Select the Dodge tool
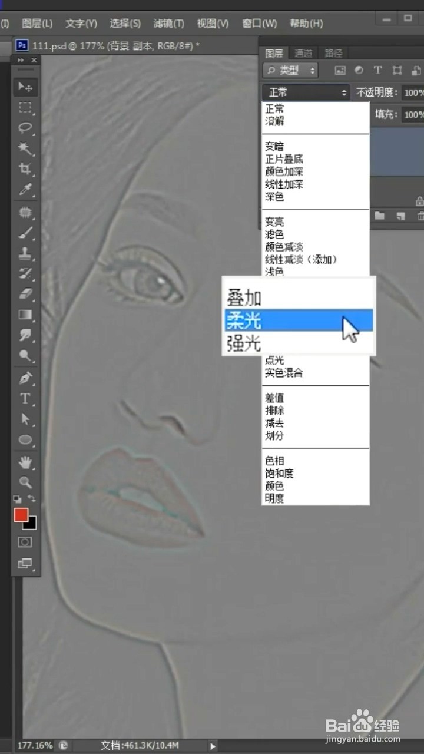Viewport: 424px width, 754px height. click(x=25, y=355)
